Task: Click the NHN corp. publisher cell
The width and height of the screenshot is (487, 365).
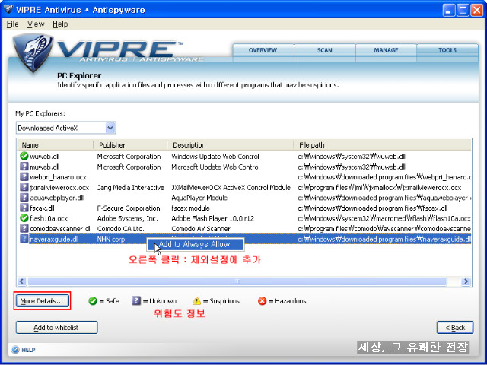Action: 112,240
